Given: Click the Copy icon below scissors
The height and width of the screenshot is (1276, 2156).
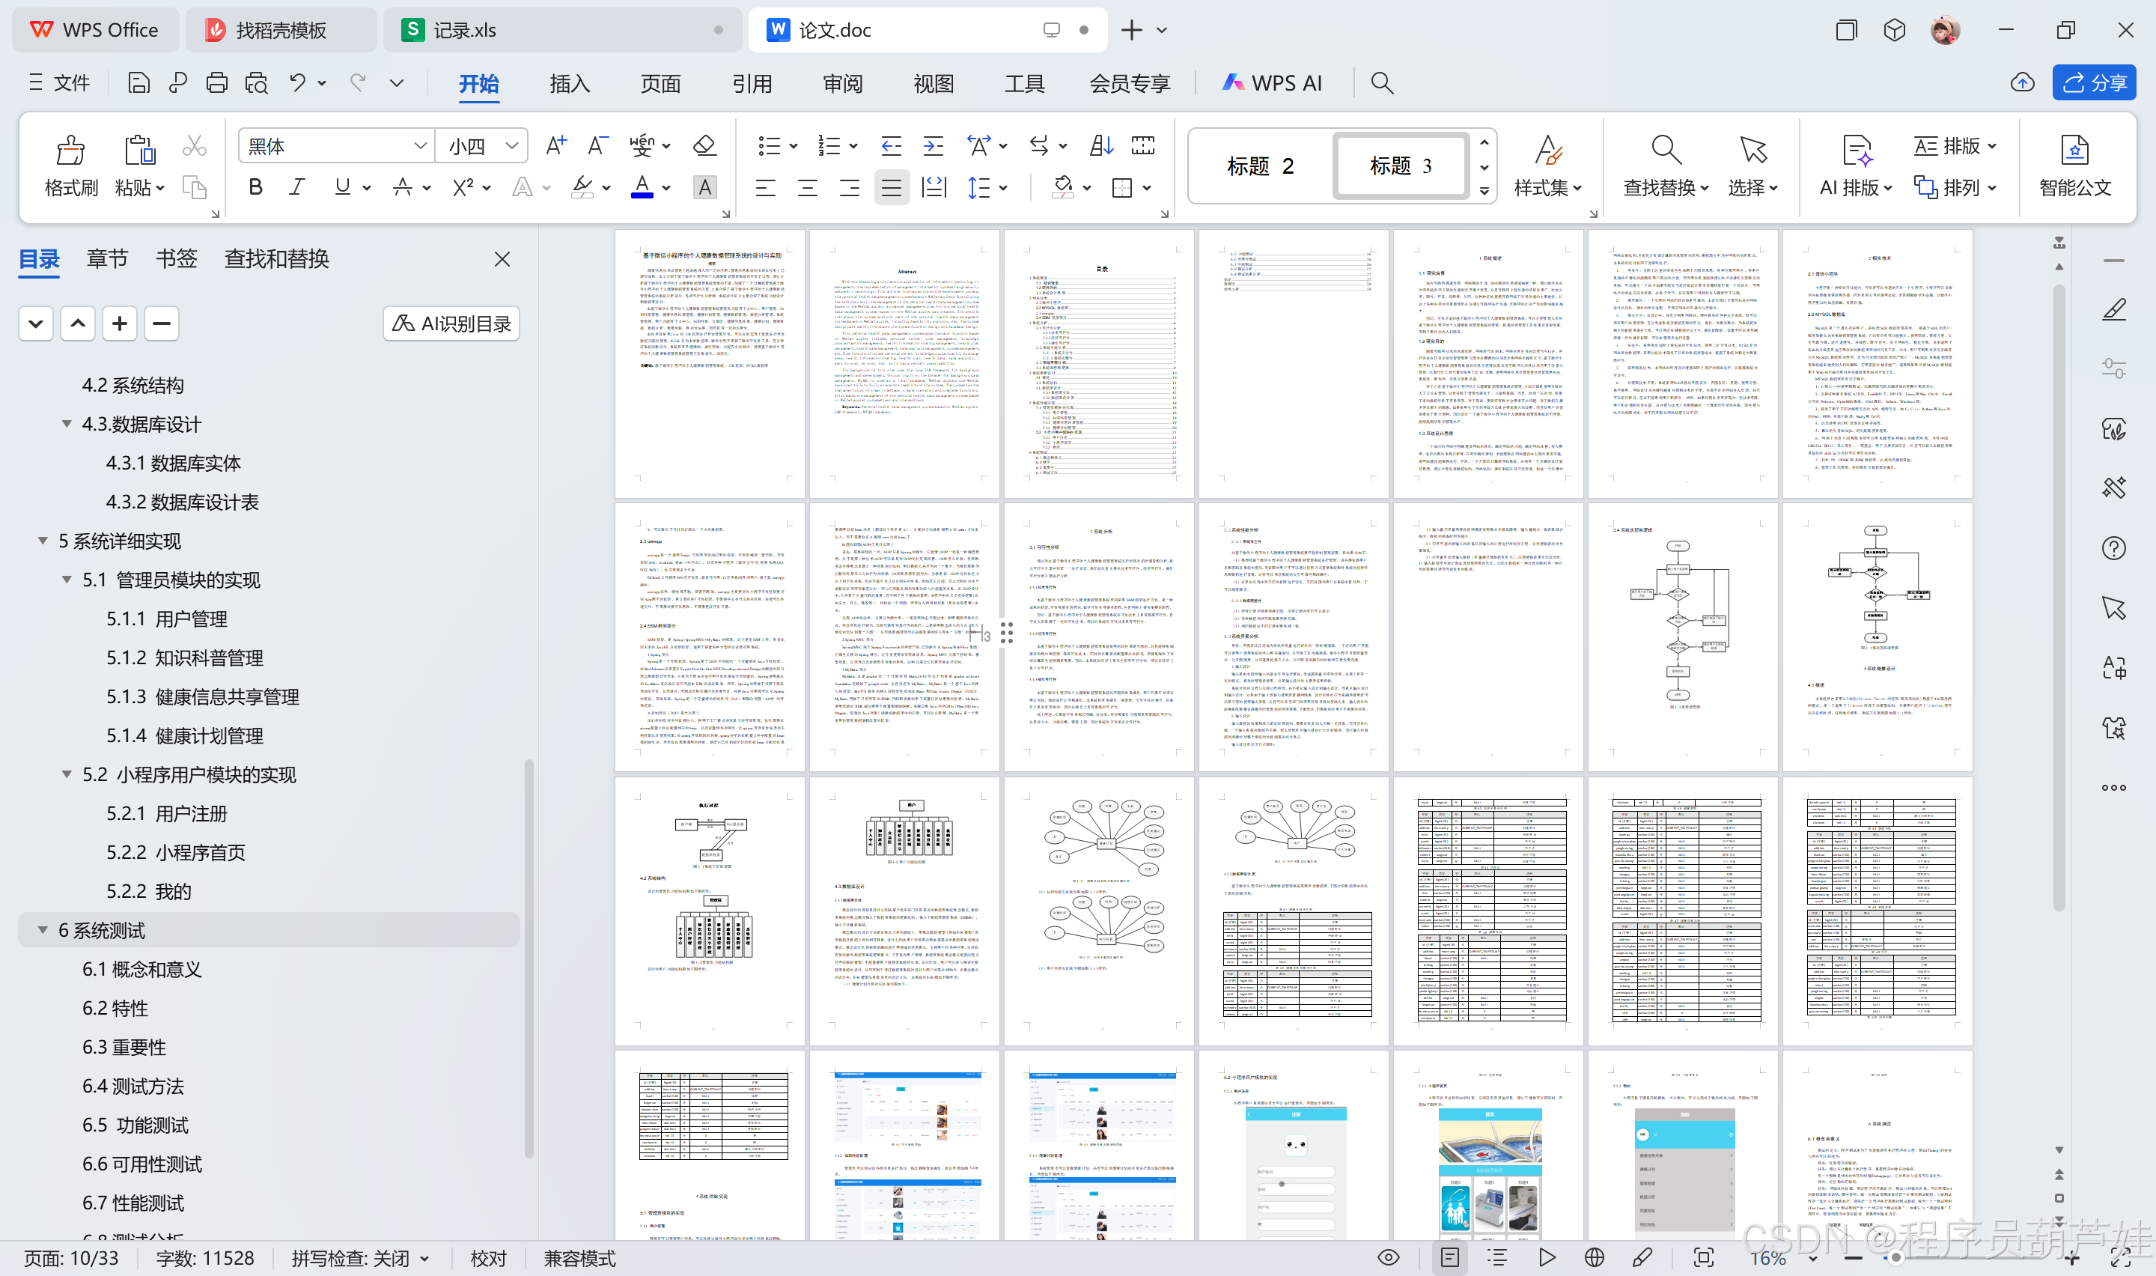Looking at the screenshot, I should [194, 187].
